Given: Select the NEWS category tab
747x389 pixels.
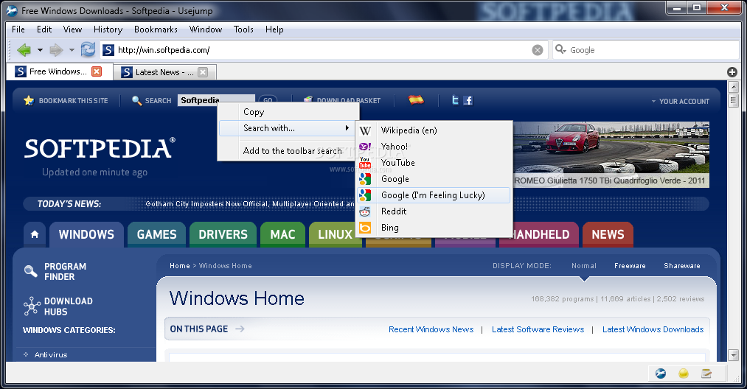Looking at the screenshot, I should [608, 234].
